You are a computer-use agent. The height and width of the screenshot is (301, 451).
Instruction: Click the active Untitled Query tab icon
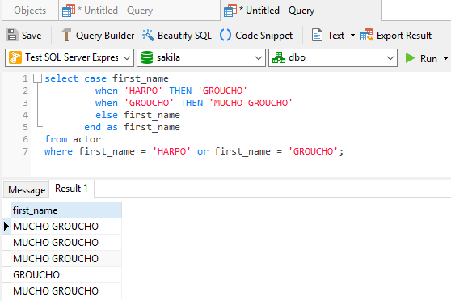tap(230, 11)
